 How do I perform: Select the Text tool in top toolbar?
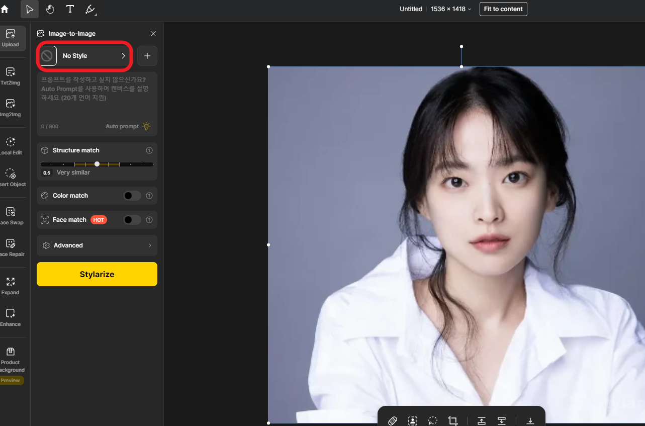70,9
